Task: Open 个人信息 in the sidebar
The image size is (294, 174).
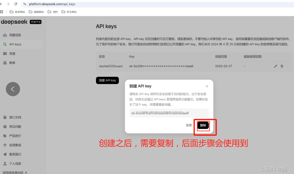Action: (x=15, y=163)
